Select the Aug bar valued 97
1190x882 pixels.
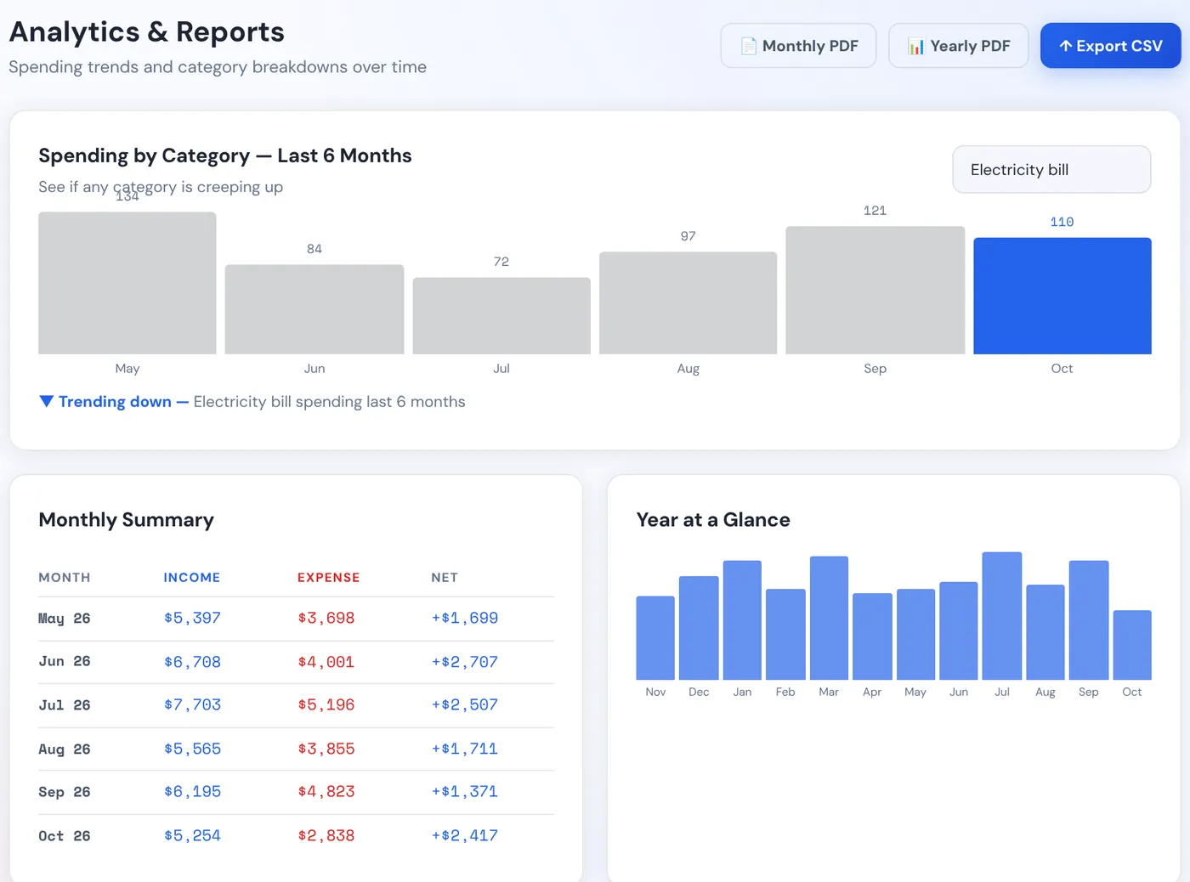coord(688,303)
